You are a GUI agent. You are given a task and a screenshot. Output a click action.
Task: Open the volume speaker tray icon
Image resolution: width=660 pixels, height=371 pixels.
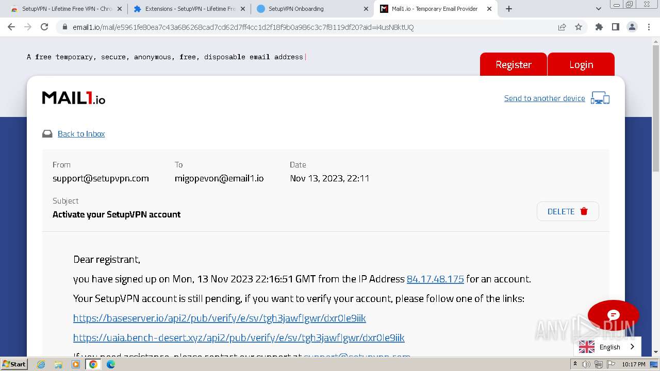pos(586,364)
